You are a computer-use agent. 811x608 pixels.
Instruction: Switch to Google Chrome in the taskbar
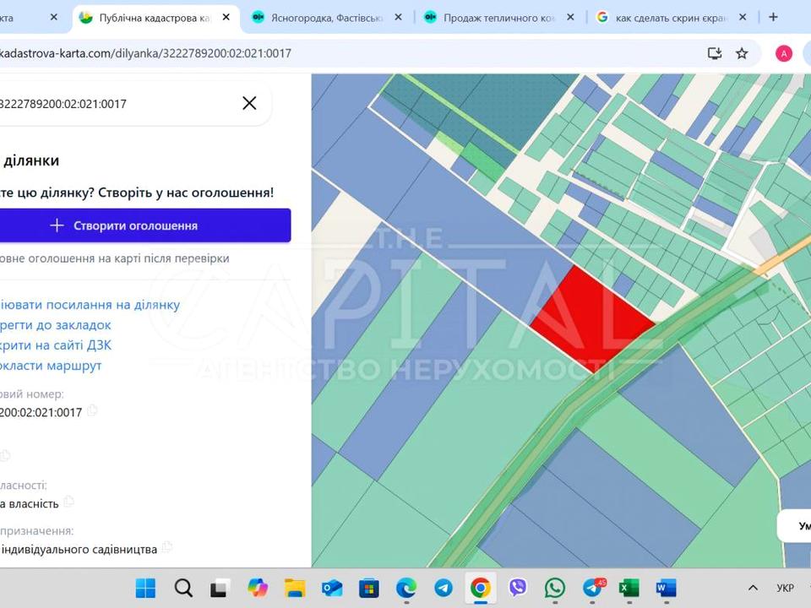coord(480,588)
